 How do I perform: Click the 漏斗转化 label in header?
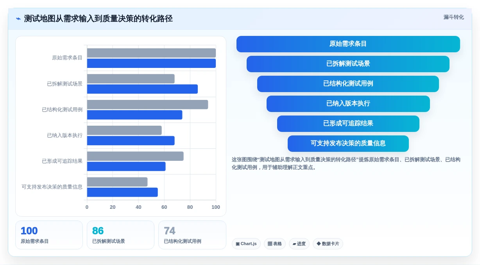click(x=453, y=17)
